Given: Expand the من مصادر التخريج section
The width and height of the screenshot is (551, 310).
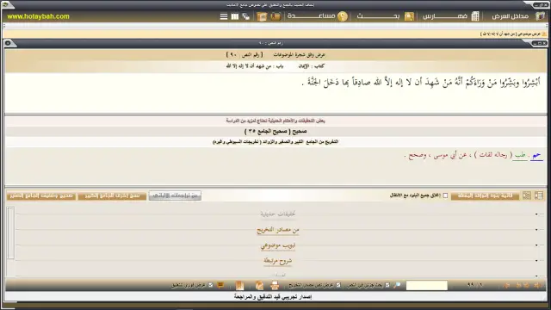Looking at the screenshot, I should (x=277, y=230).
